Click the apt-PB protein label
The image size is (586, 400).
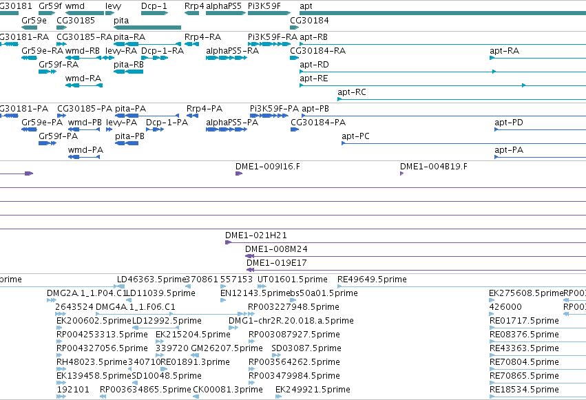coord(315,109)
